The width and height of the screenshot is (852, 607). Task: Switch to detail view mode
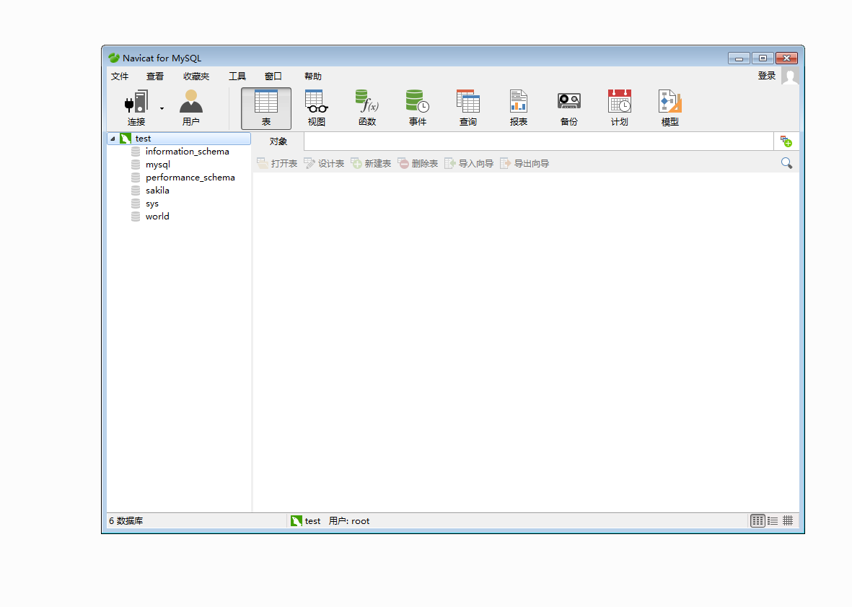click(x=788, y=520)
